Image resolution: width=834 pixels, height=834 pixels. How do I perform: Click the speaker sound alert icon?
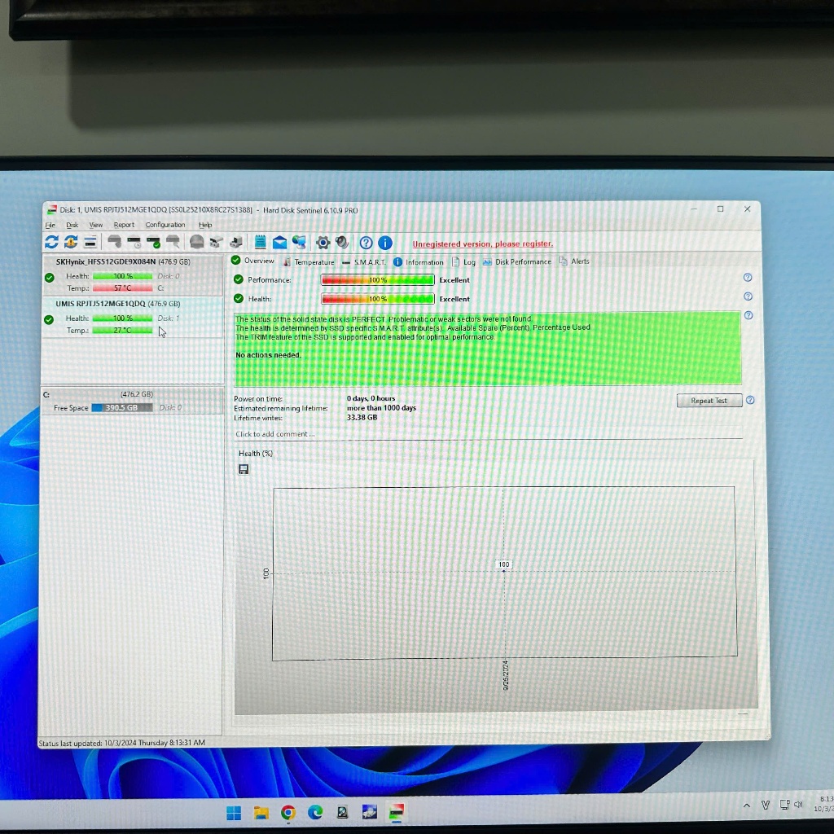(x=342, y=242)
